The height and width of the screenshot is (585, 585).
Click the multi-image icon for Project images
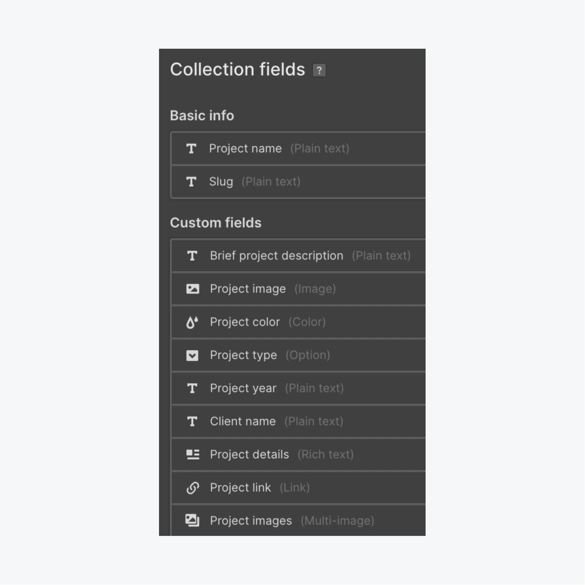click(192, 521)
